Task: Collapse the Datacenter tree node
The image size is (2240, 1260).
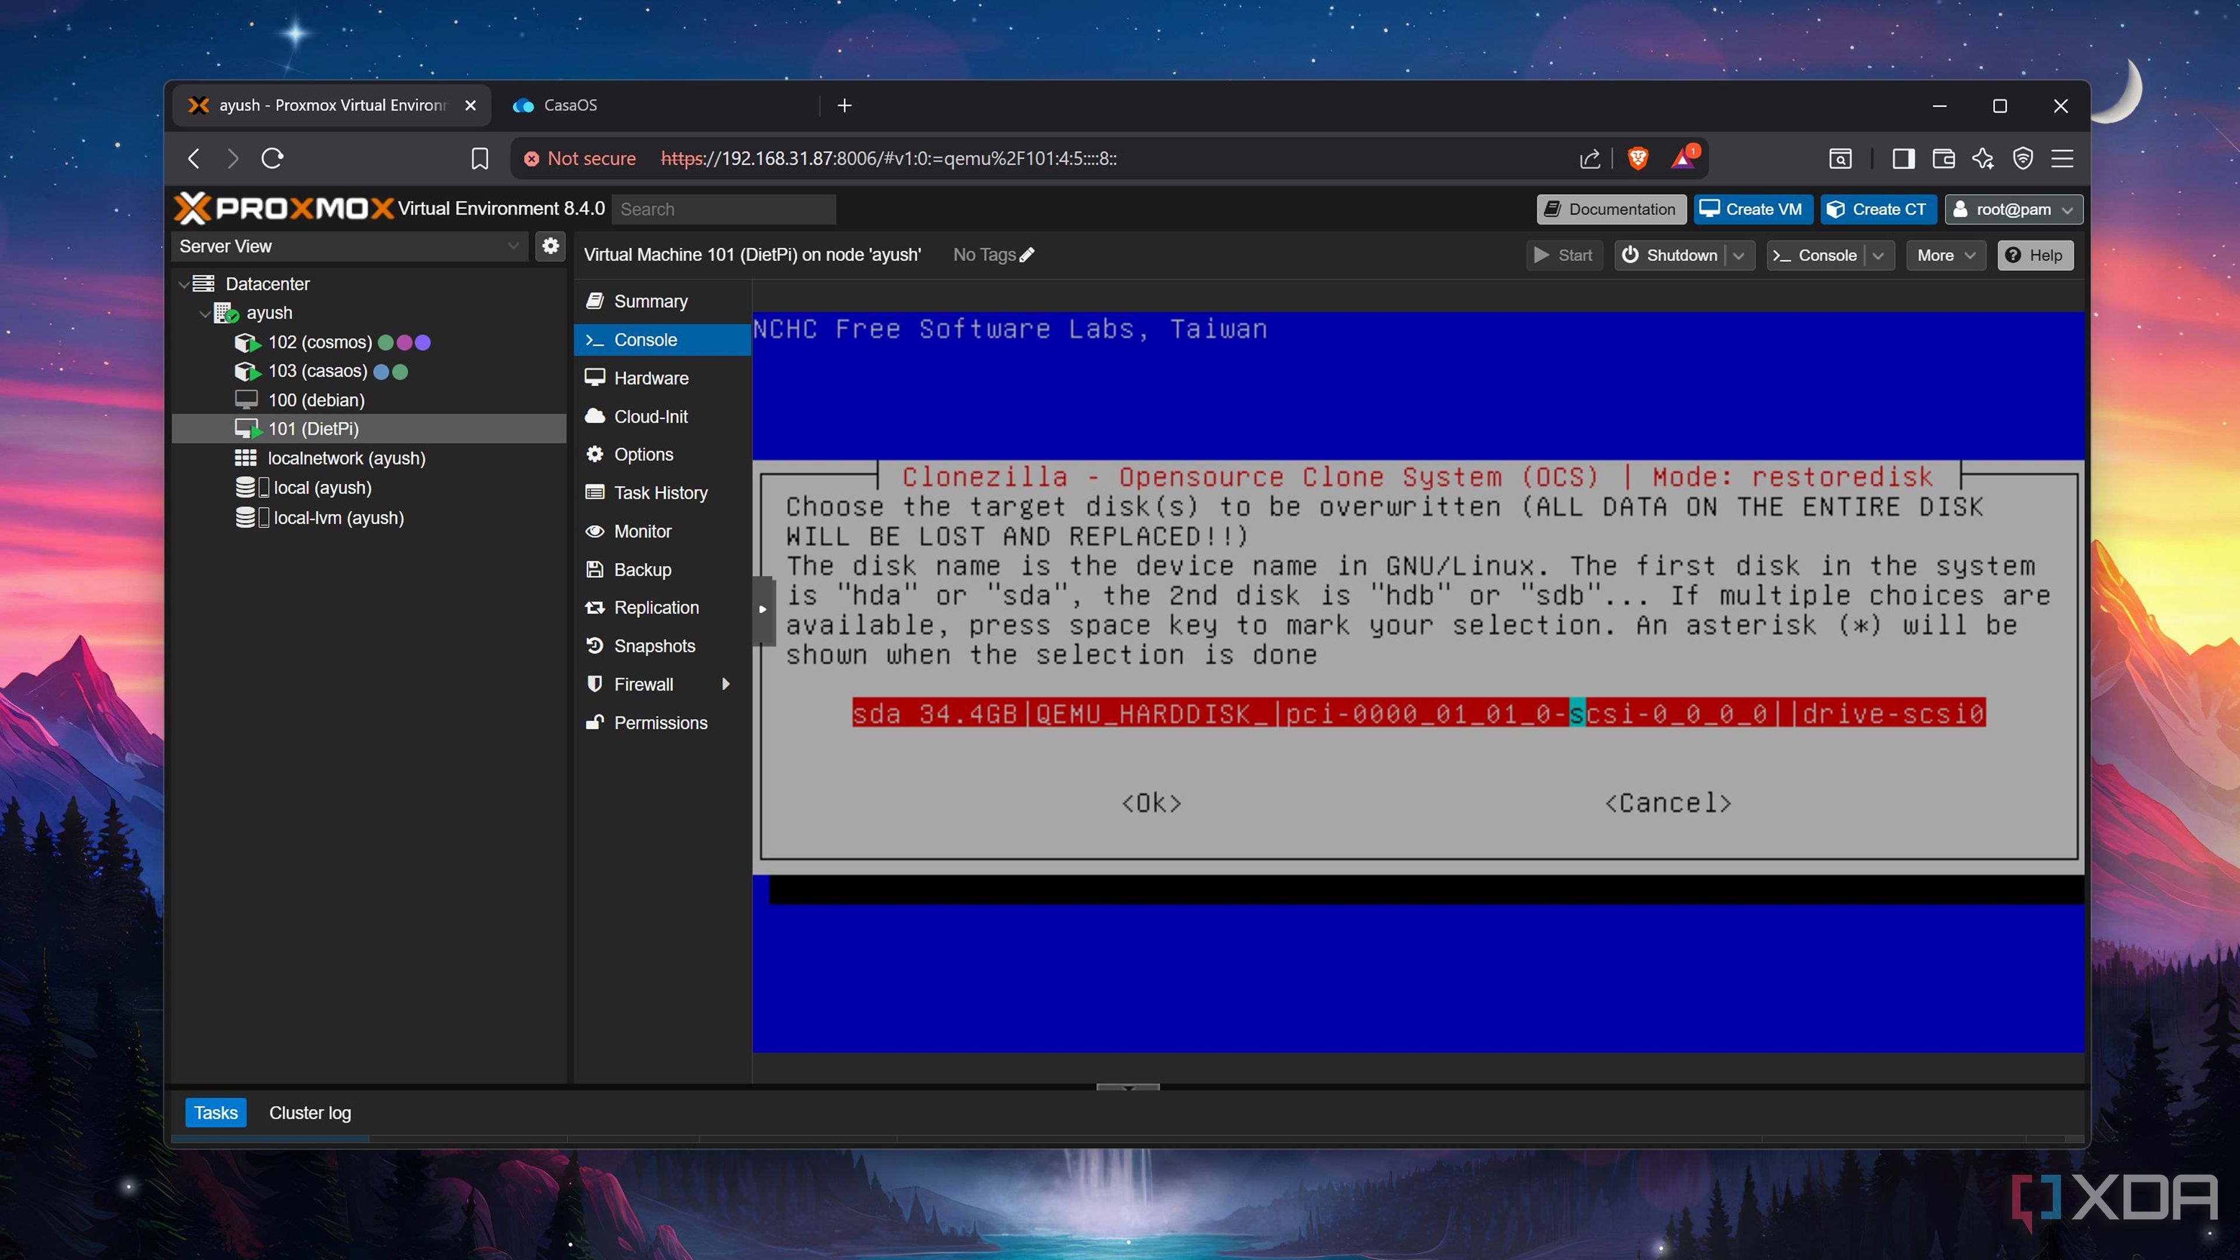Action: pyautogui.click(x=184, y=284)
